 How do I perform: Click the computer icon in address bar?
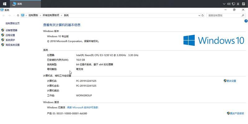point(23,15)
